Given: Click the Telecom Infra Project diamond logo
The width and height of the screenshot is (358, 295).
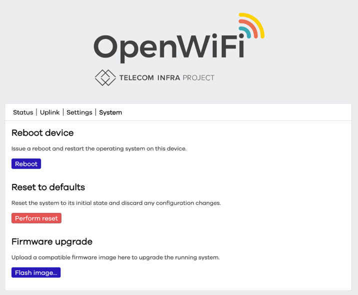Looking at the screenshot, I should (x=105, y=77).
